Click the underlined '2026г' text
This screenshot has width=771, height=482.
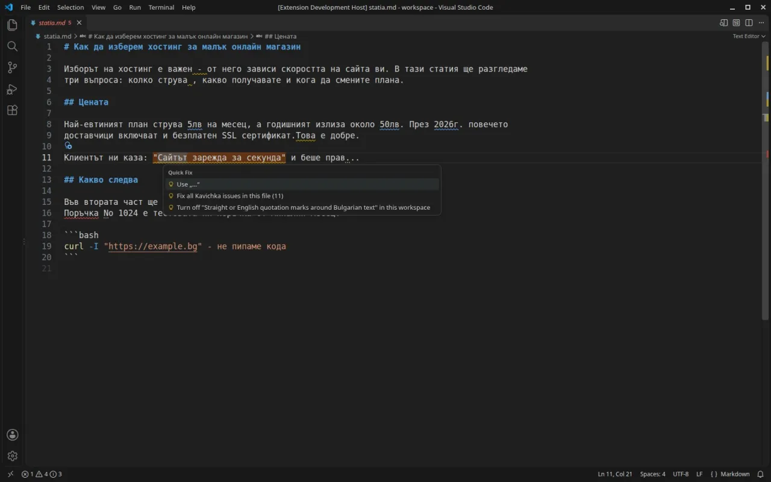tap(446, 125)
